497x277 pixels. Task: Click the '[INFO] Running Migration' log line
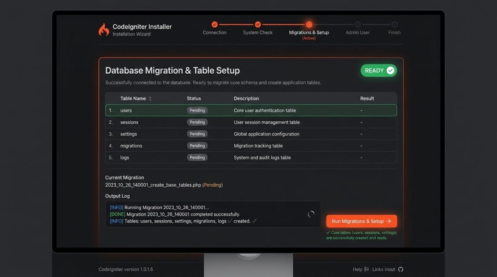(x=159, y=207)
